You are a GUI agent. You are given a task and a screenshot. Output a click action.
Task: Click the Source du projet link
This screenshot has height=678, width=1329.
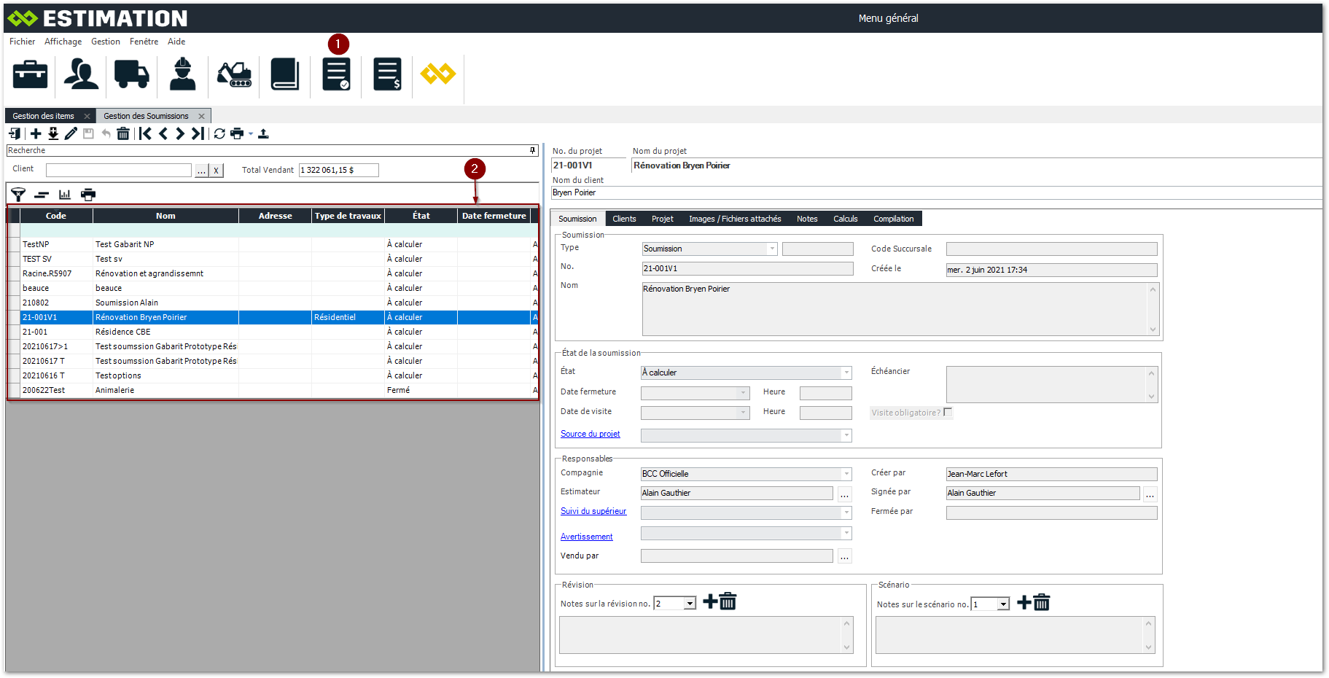coord(590,434)
